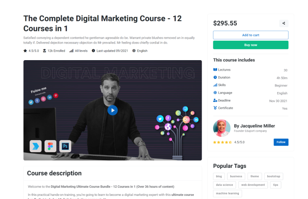
Task: Click the blue arrow app icon
Action: click(36, 146)
